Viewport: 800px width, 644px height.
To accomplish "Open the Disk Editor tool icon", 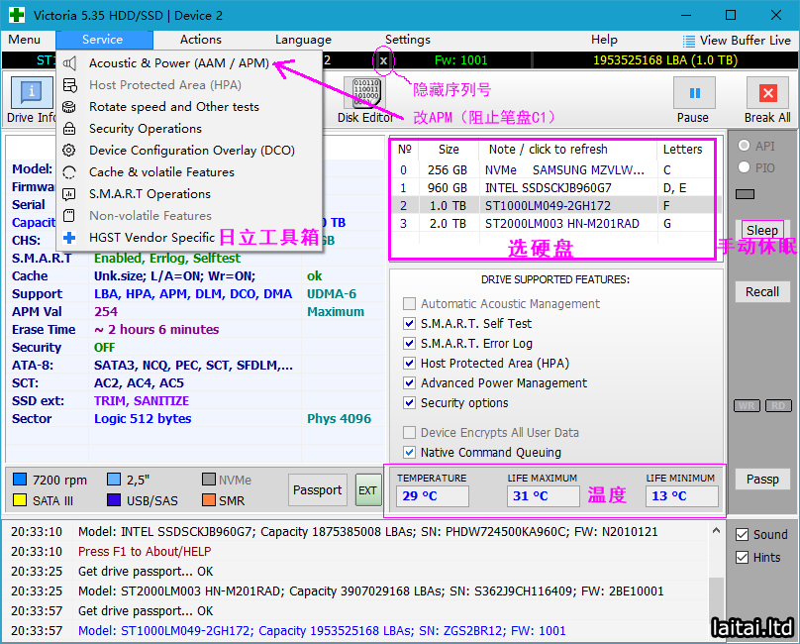I will (363, 93).
